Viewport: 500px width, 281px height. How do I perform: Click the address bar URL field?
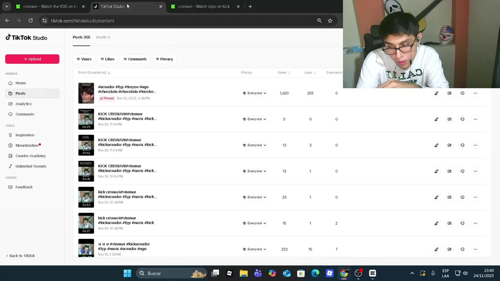[180, 21]
